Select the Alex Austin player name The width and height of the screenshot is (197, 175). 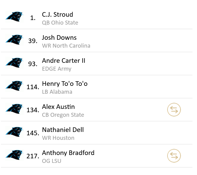point(58,107)
